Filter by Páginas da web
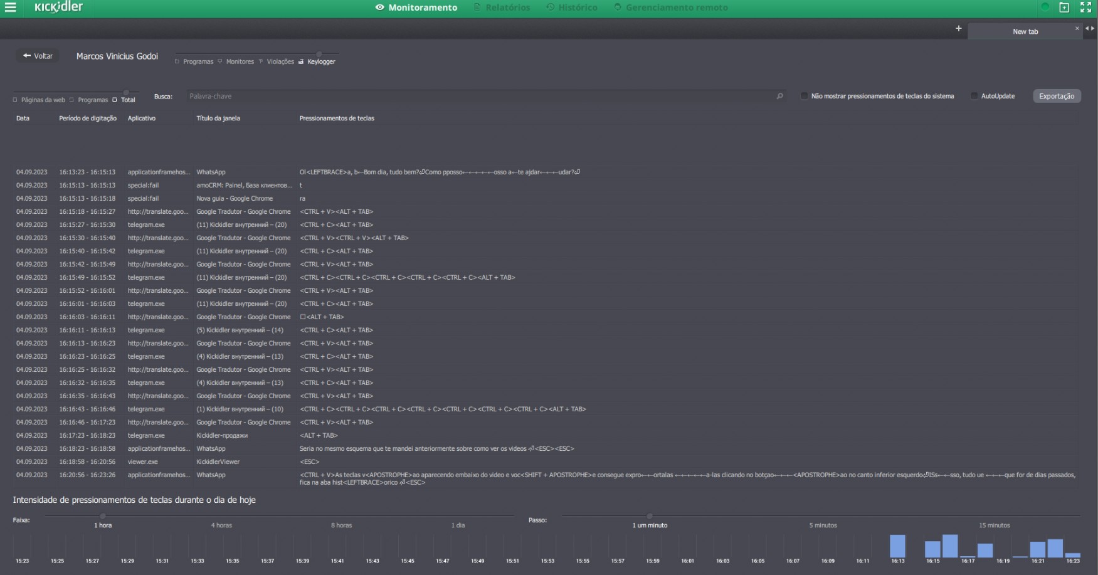1098x575 pixels. pyautogui.click(x=39, y=100)
